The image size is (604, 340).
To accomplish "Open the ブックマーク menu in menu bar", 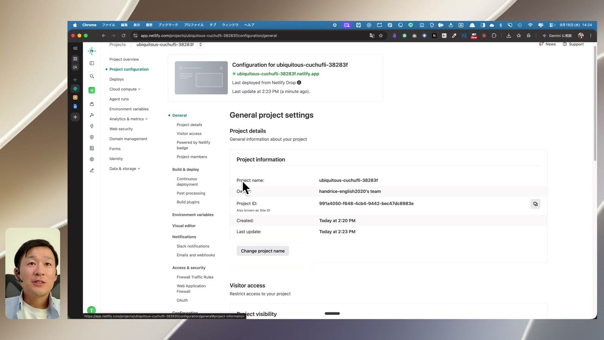I will pos(168,25).
